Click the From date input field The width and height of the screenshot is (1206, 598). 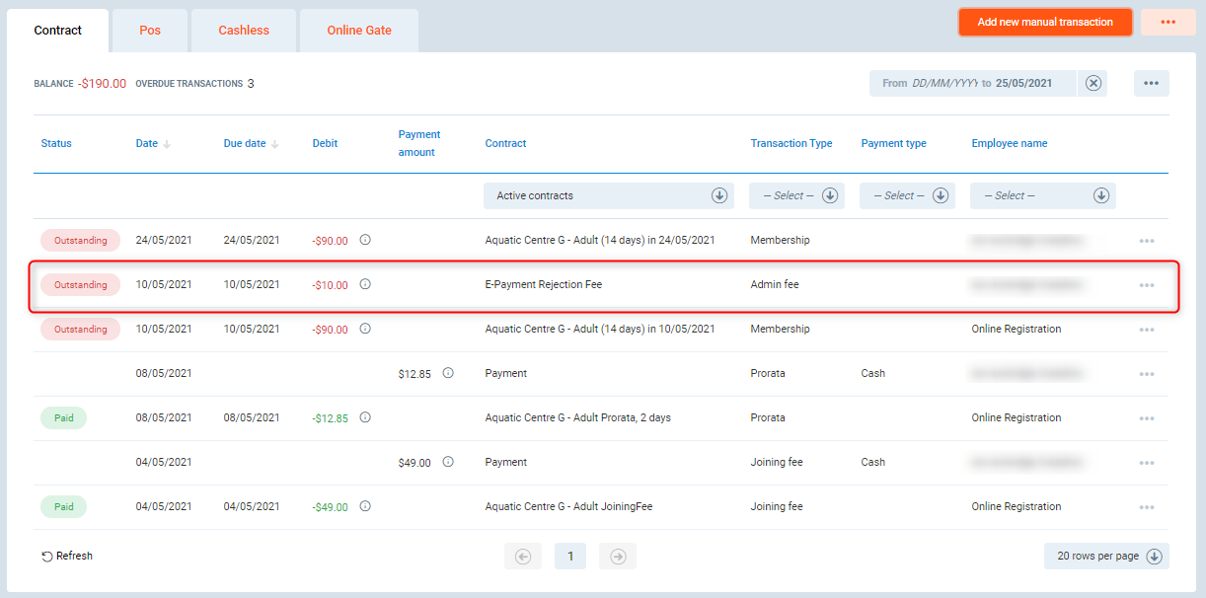(942, 83)
